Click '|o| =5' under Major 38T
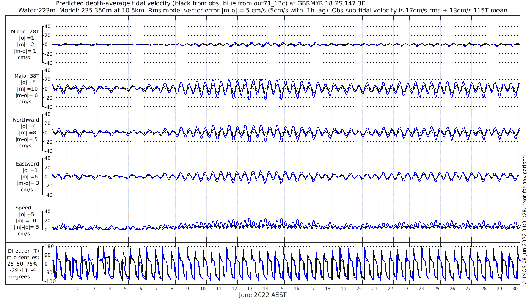531x303 pixels. click(28, 82)
